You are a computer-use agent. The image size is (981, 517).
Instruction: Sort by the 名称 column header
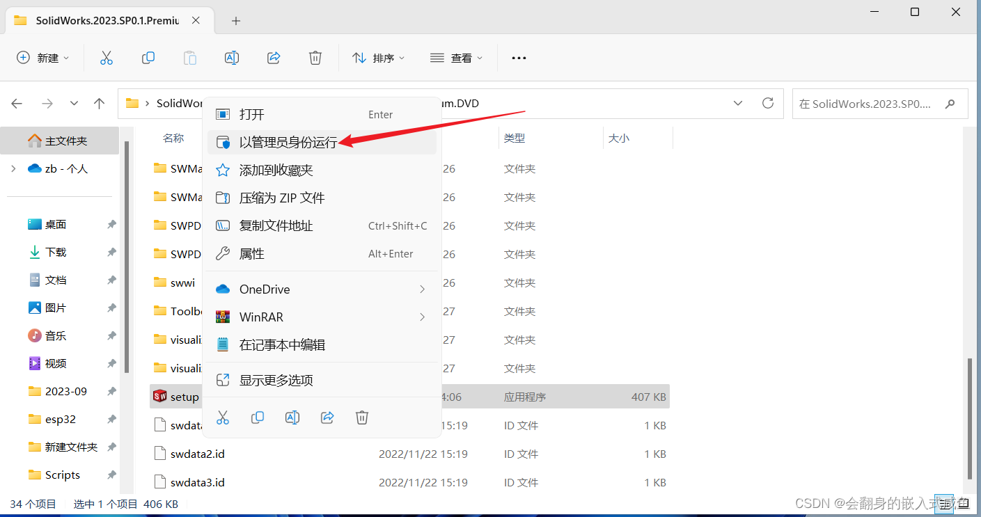click(173, 138)
